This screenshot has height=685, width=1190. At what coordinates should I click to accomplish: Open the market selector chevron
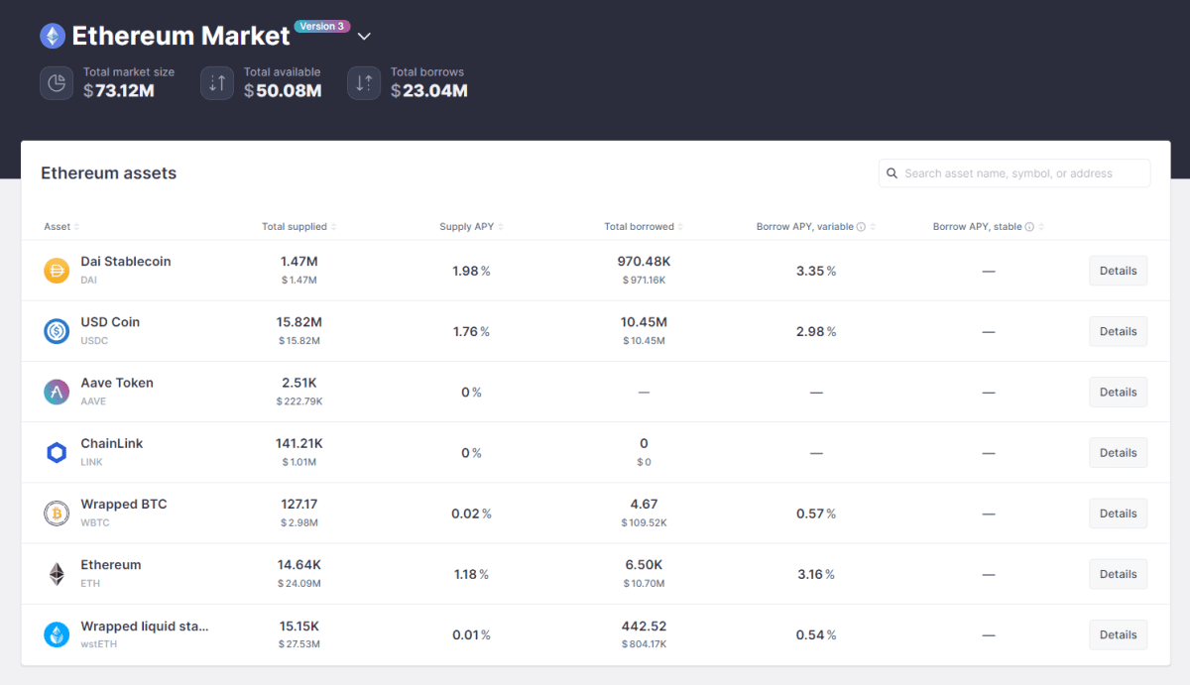tap(364, 37)
